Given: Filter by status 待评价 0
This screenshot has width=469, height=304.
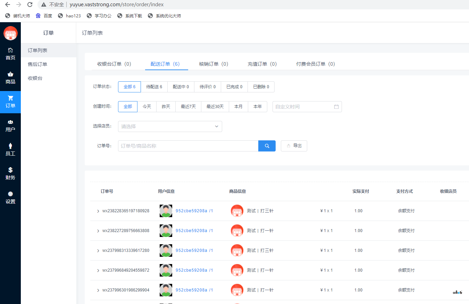Looking at the screenshot, I should pyautogui.click(x=208, y=87).
